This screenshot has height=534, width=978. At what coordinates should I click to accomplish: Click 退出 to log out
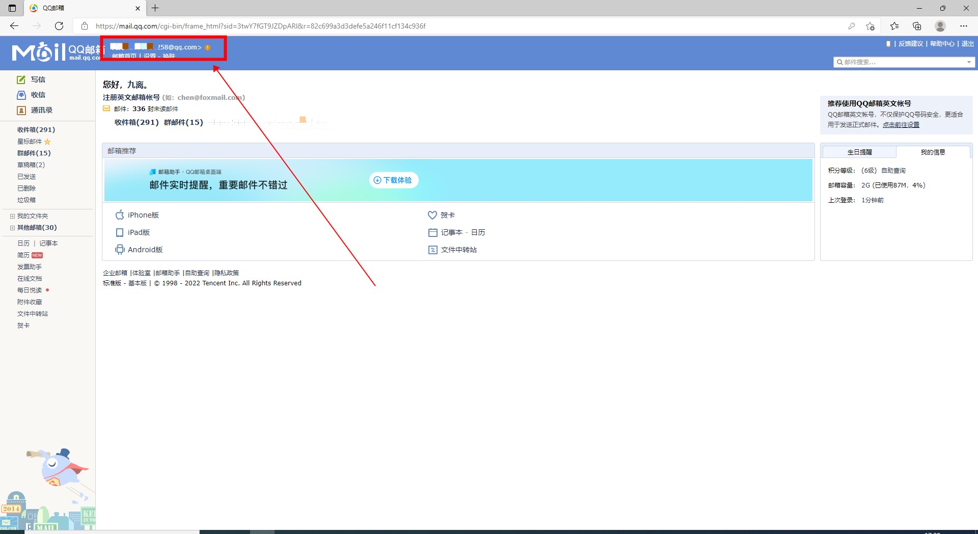[x=967, y=44]
